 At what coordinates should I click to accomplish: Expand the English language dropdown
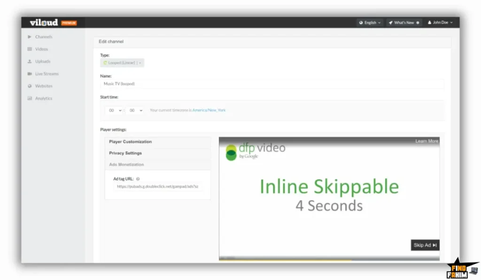[369, 22]
